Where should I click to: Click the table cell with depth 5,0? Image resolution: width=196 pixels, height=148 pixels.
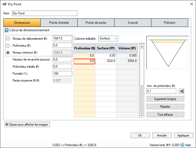84,62
